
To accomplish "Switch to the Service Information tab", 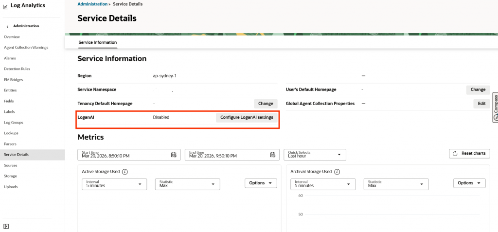I will tap(97, 42).
